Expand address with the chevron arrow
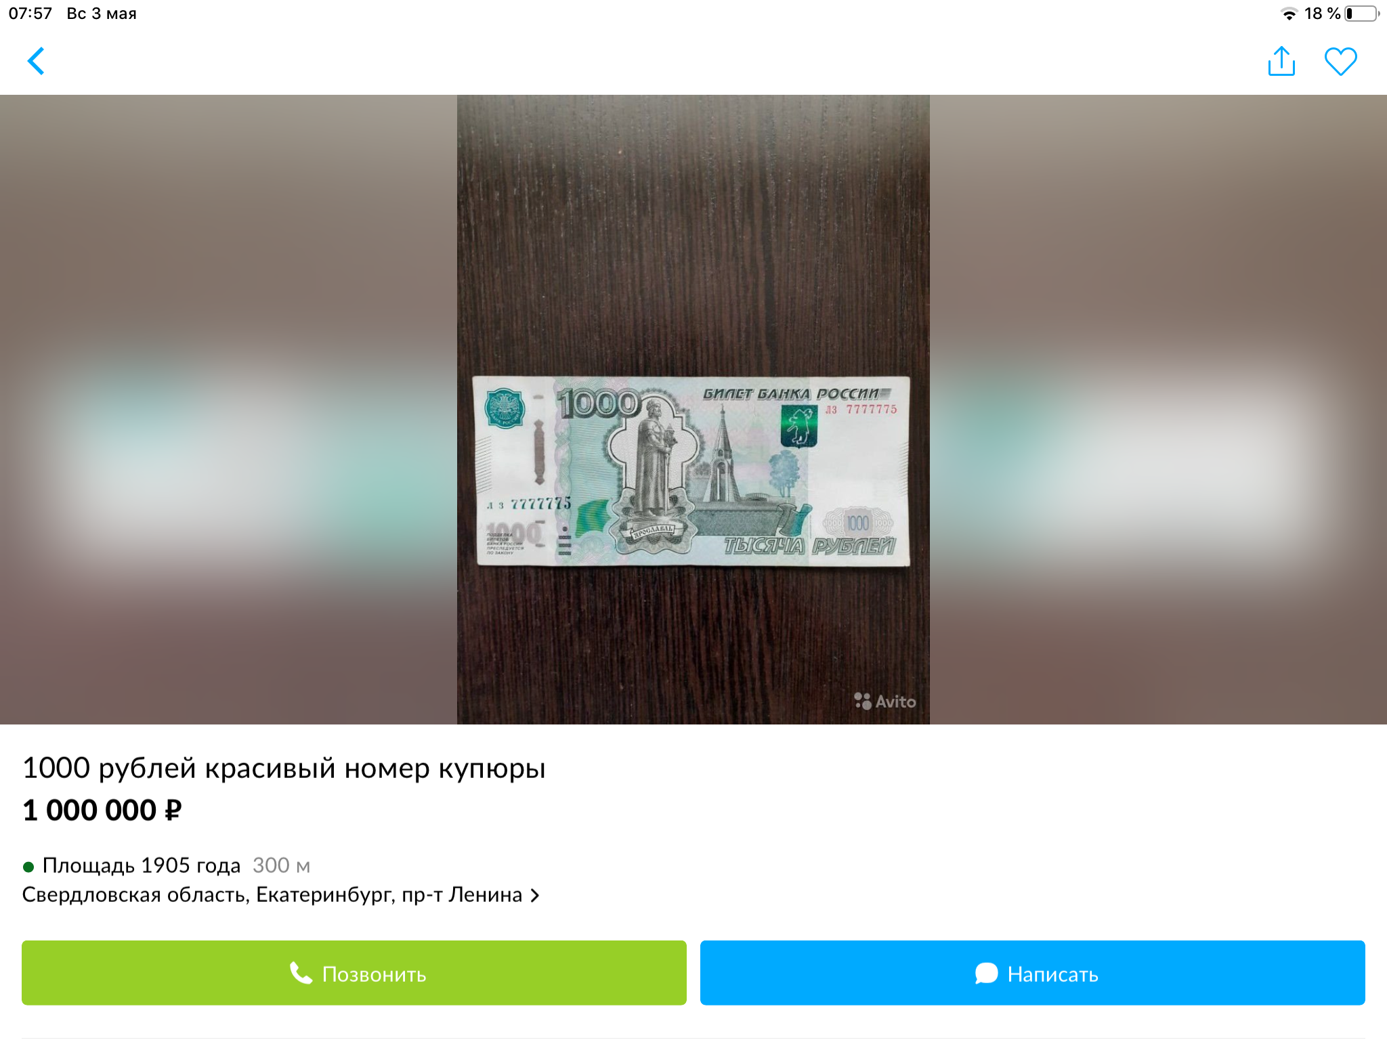 (535, 896)
